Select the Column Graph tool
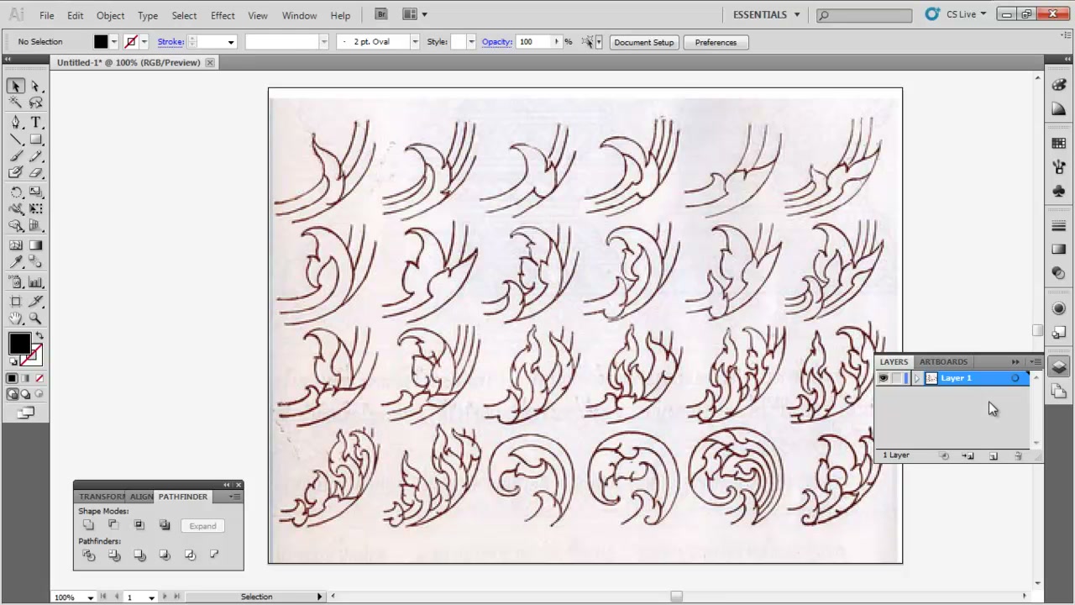The width and height of the screenshot is (1075, 605). (x=36, y=282)
